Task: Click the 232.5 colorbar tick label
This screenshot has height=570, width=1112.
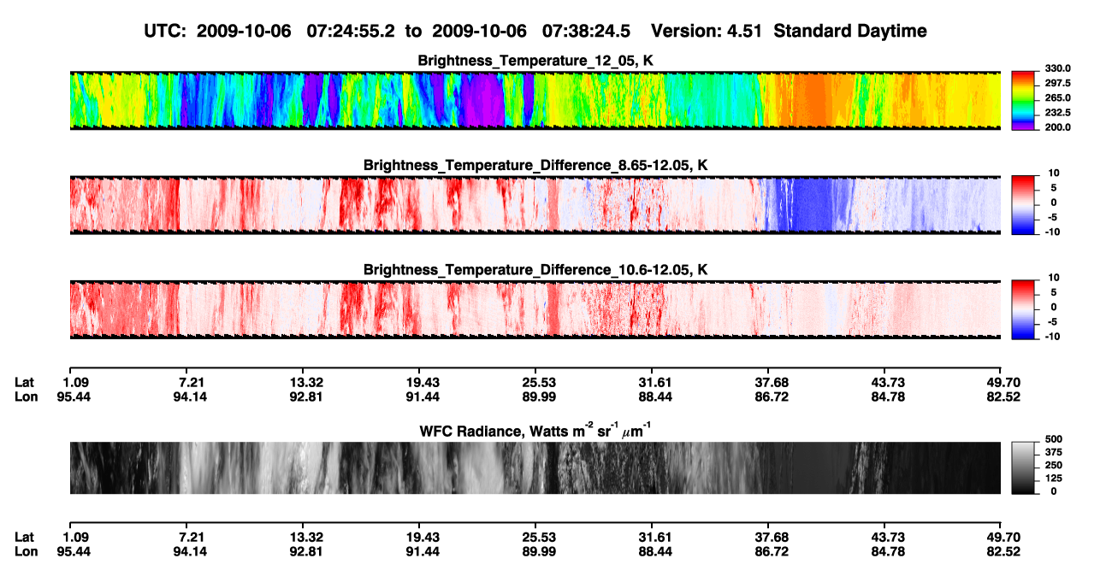Action: [1057, 112]
